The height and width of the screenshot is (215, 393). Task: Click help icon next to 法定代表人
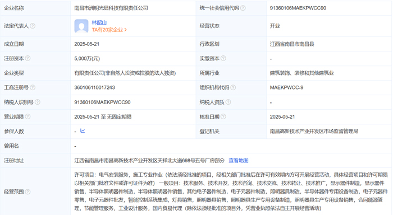[x=33, y=26]
